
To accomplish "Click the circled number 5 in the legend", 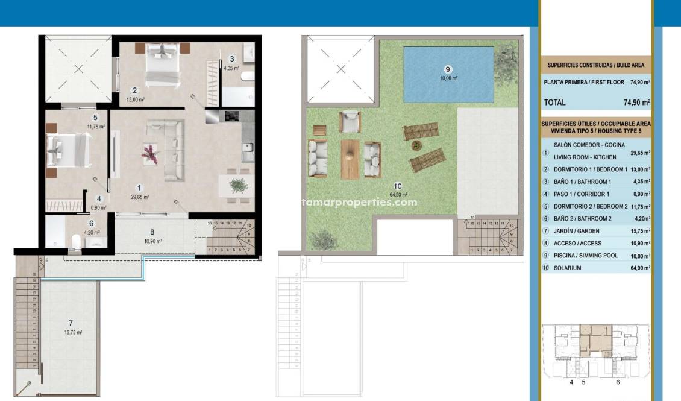I will [546, 206].
